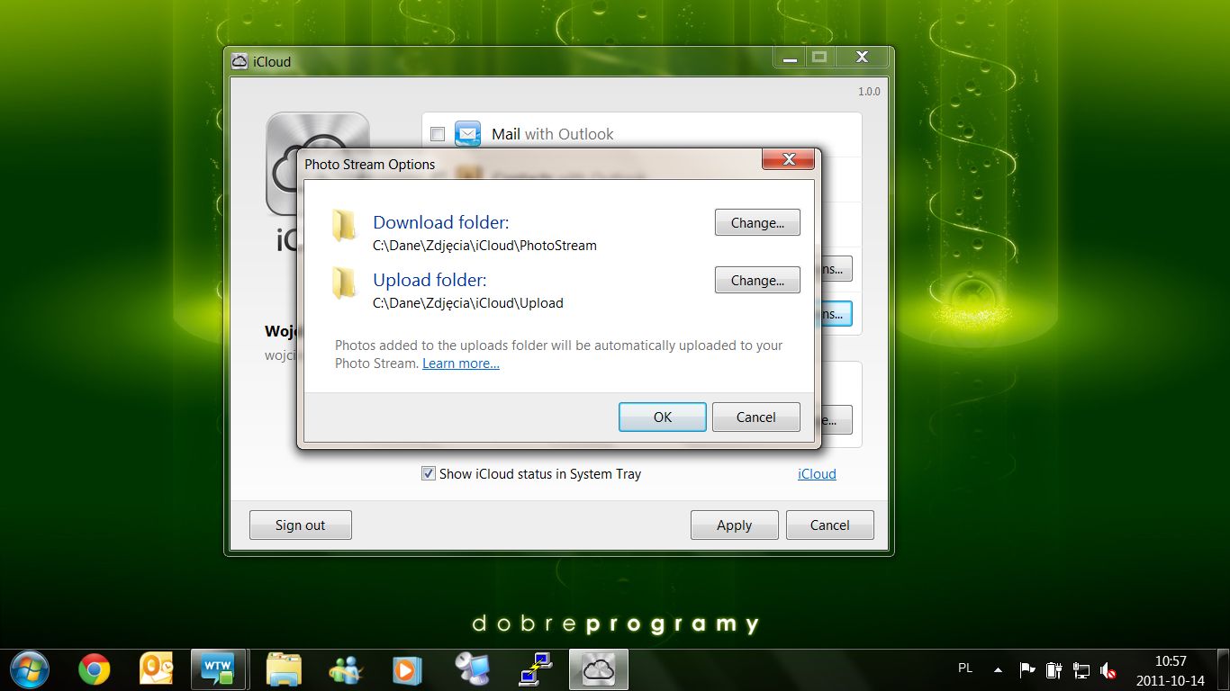Image resolution: width=1230 pixels, height=691 pixels.
Task: Click the Upload folder heading
Action: coord(430,280)
